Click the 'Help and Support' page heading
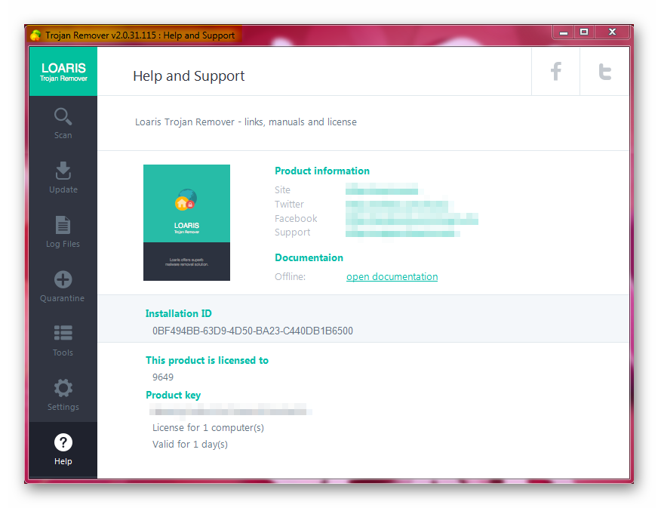This screenshot has width=658, height=508. coord(189,76)
